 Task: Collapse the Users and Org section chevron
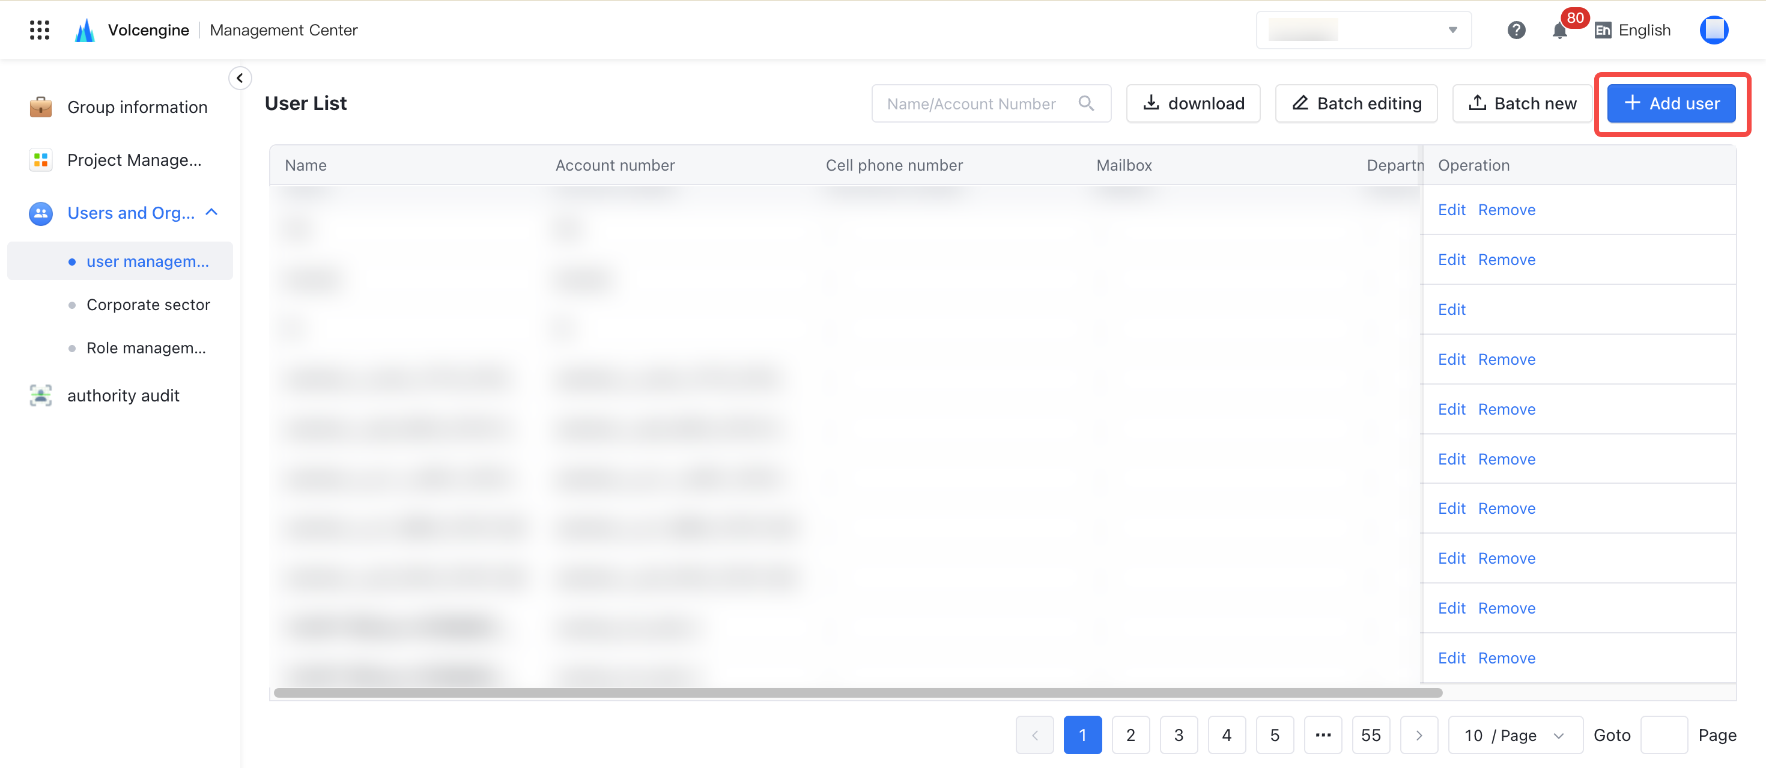[x=212, y=213]
